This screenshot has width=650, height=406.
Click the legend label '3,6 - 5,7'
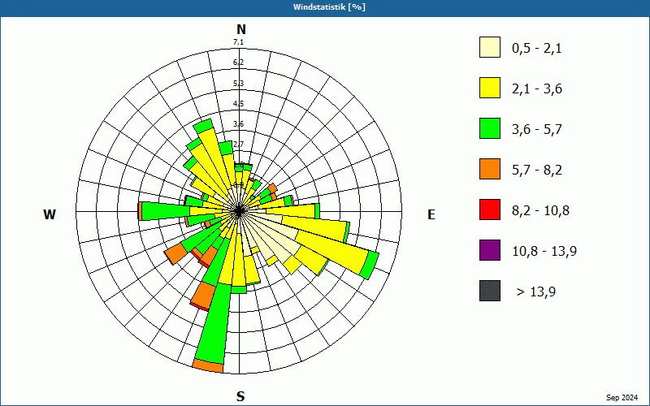pos(537,130)
